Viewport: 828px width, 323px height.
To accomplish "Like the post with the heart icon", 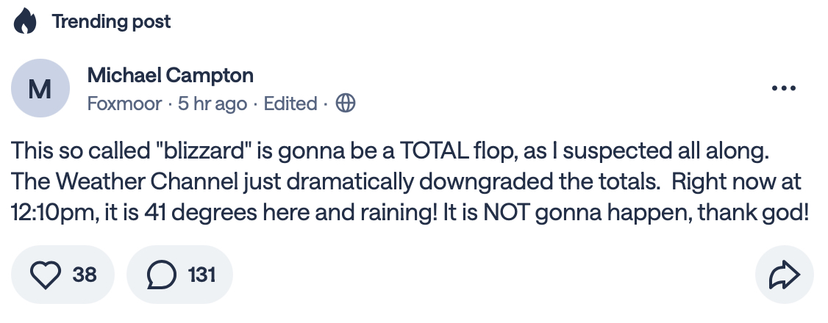I will (x=48, y=275).
